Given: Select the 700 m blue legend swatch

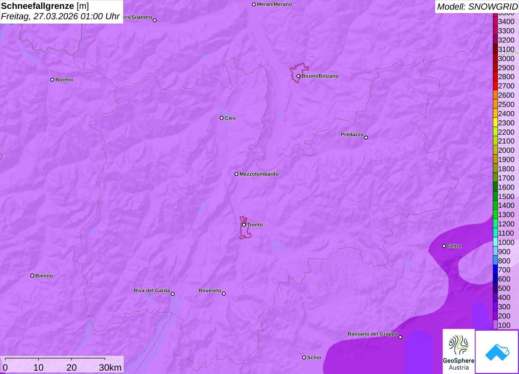Looking at the screenshot, I should coord(495,270).
